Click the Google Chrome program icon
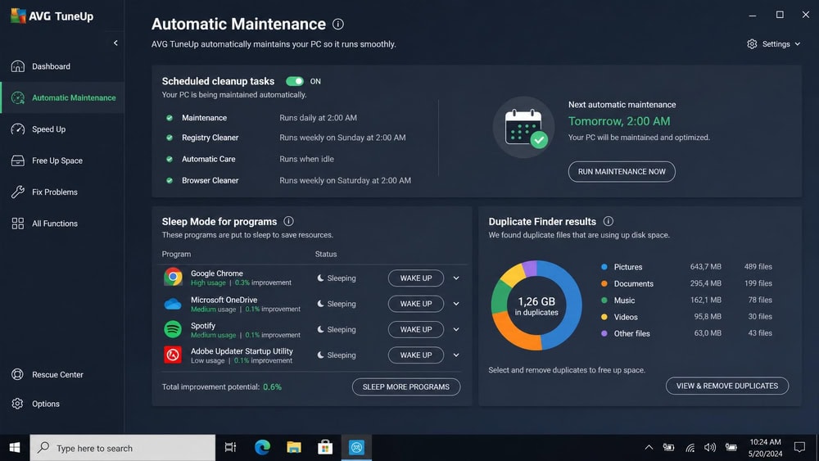 click(x=173, y=278)
